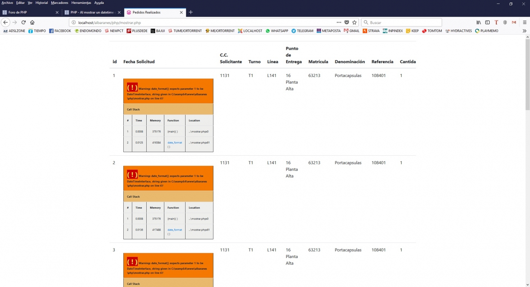
Task: Open page actions three-dot menu
Action: (x=339, y=22)
